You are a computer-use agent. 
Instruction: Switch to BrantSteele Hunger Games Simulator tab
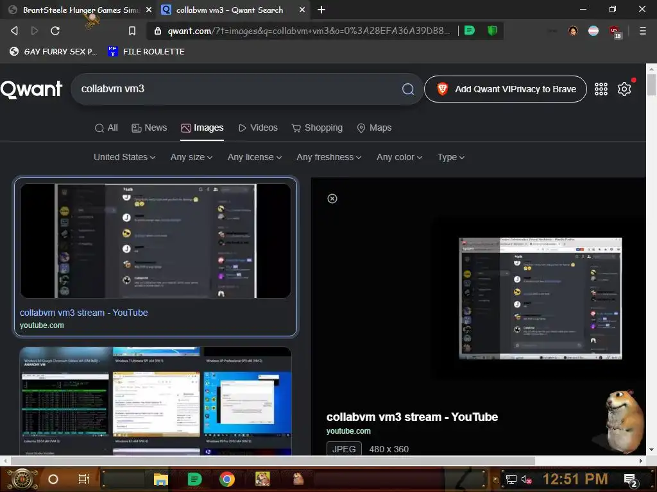(x=80, y=10)
